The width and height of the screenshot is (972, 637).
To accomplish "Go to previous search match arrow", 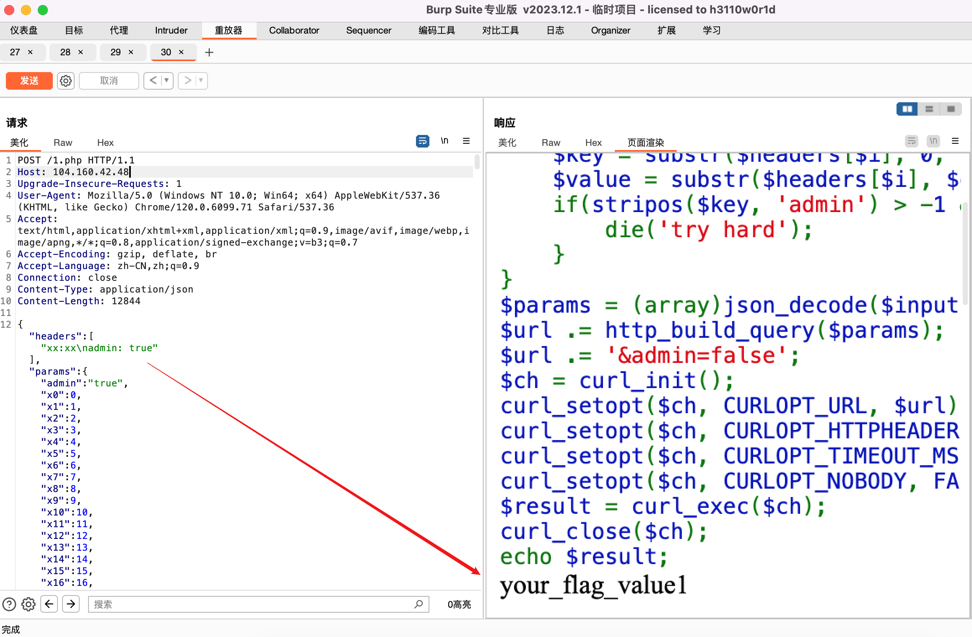I will [x=49, y=604].
